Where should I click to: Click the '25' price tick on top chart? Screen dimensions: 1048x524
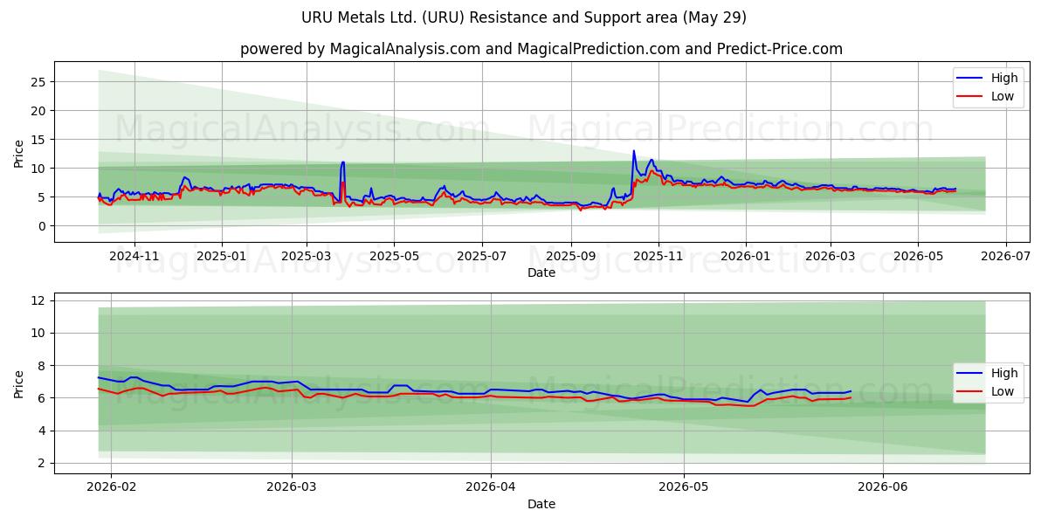(x=40, y=82)
